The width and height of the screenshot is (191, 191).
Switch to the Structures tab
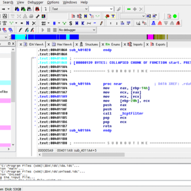click(x=89, y=44)
